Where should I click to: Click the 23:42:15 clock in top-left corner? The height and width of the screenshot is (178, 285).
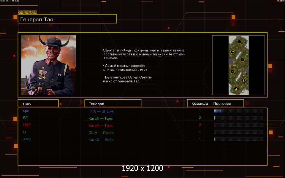tap(15, 1)
